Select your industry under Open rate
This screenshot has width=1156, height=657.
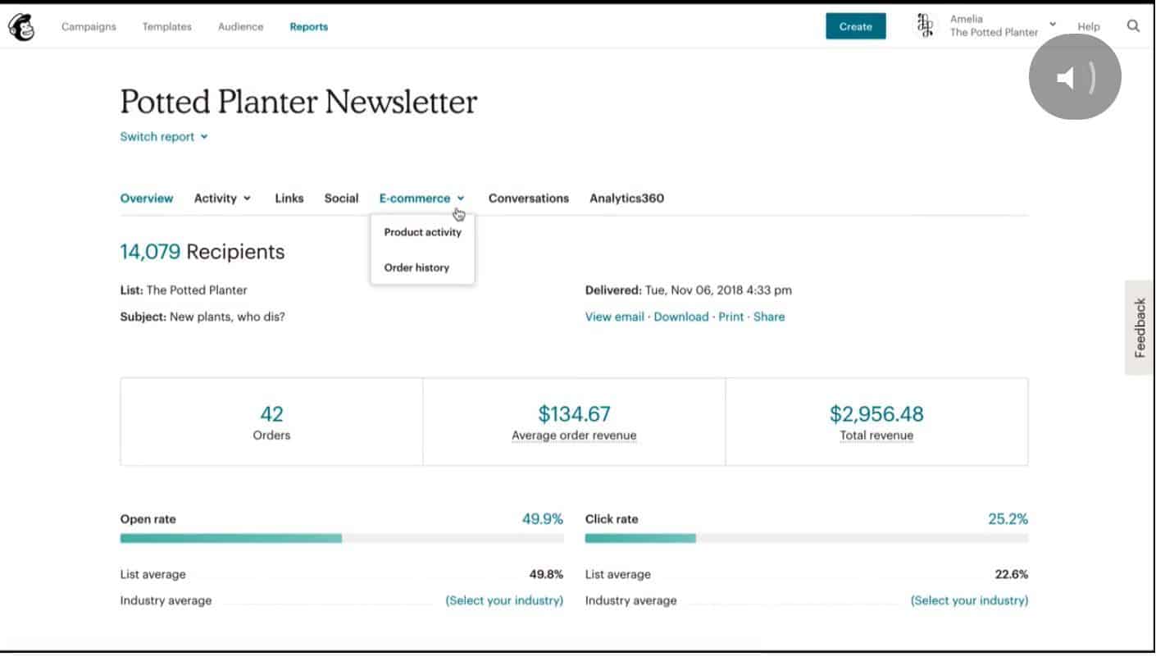tap(504, 600)
